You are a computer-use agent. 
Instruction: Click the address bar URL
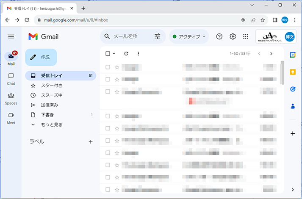pyautogui.click(x=76, y=20)
